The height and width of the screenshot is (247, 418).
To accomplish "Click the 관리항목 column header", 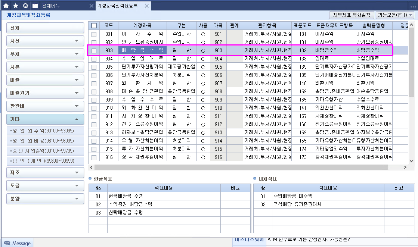I will 267,25.
